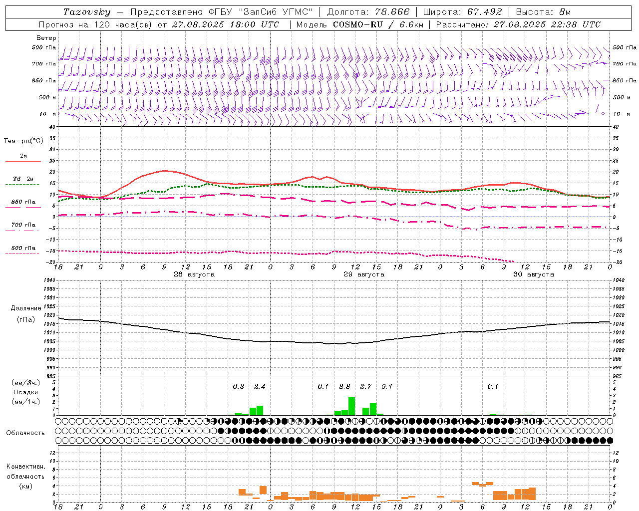Click the forecast start text 27.08.2025 18:00 UTC
This screenshot has width=639, height=511.
tap(226, 24)
